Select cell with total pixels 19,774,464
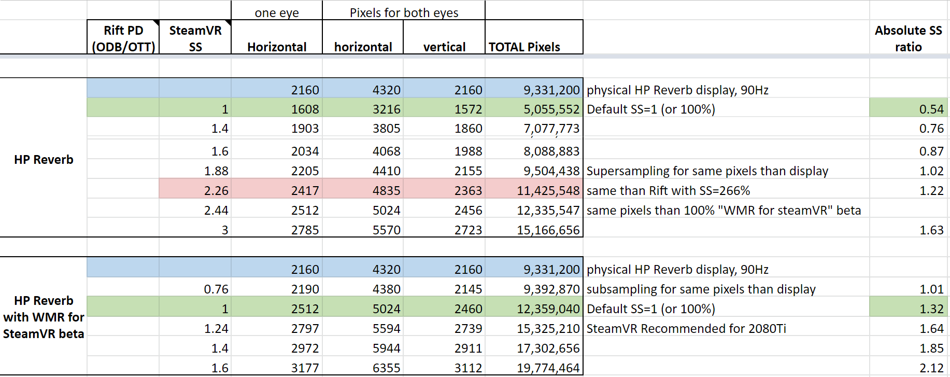Screen dimensions: 950x377 tap(534, 366)
